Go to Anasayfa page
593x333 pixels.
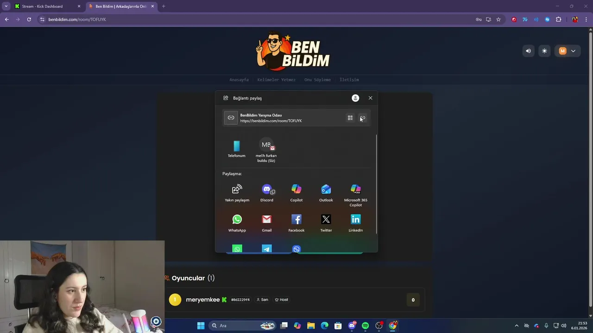239,80
